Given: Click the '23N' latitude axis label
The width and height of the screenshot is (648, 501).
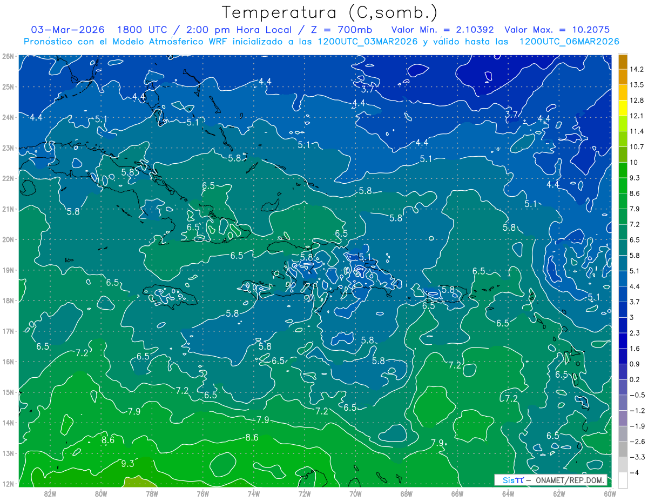Looking at the screenshot, I should click(x=8, y=148).
